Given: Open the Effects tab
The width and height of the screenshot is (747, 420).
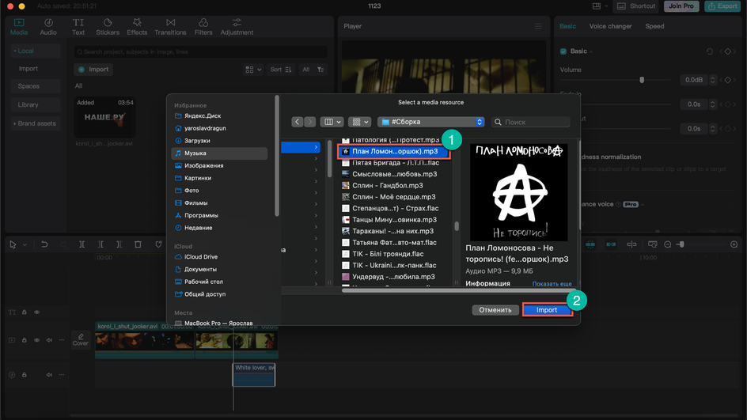Looking at the screenshot, I should 137,27.
